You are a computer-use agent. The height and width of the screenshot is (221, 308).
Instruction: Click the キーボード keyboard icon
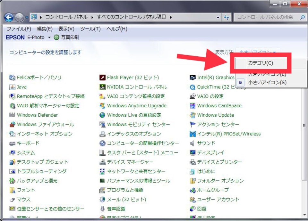pyautogui.click(x=12, y=143)
